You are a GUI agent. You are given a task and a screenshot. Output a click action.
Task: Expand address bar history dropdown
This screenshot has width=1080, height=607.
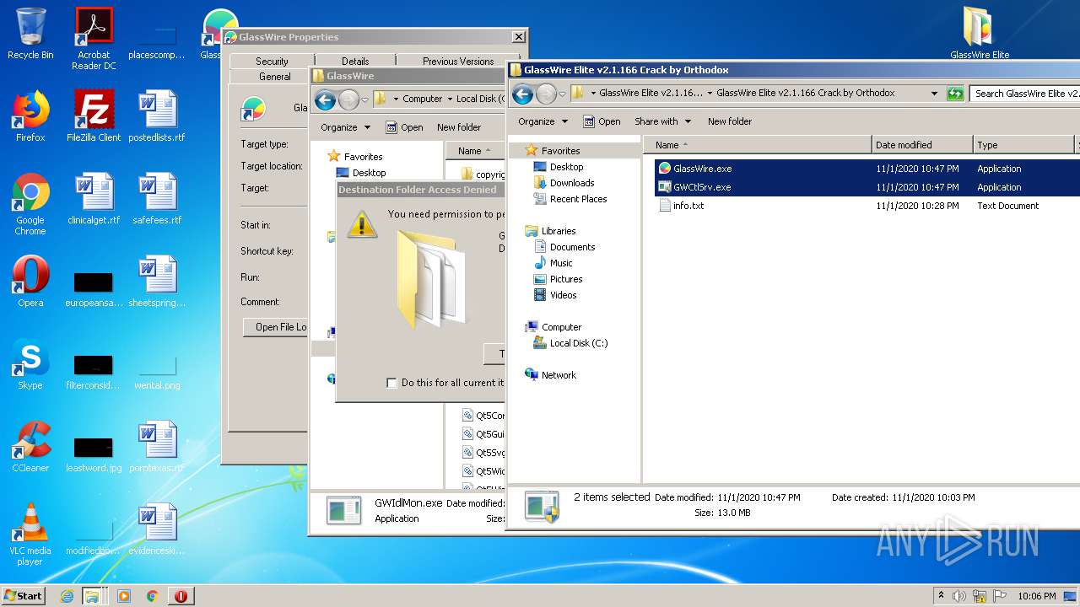click(x=934, y=94)
